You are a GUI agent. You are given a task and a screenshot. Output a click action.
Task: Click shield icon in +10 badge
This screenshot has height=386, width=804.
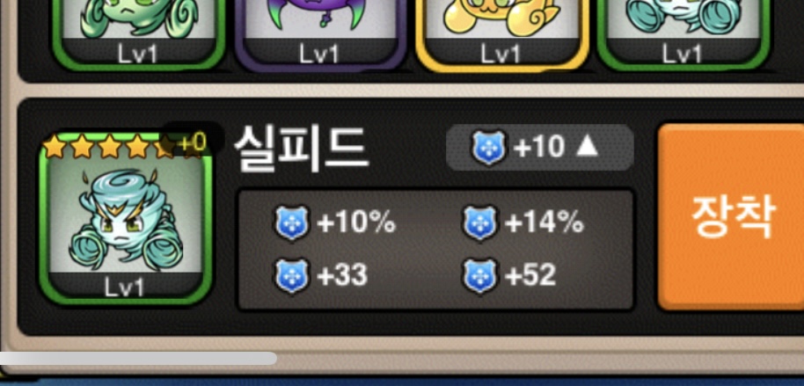pos(489,148)
